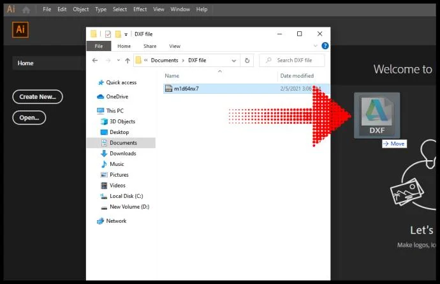Click the folder icon in Explorer title bar

click(x=94, y=34)
